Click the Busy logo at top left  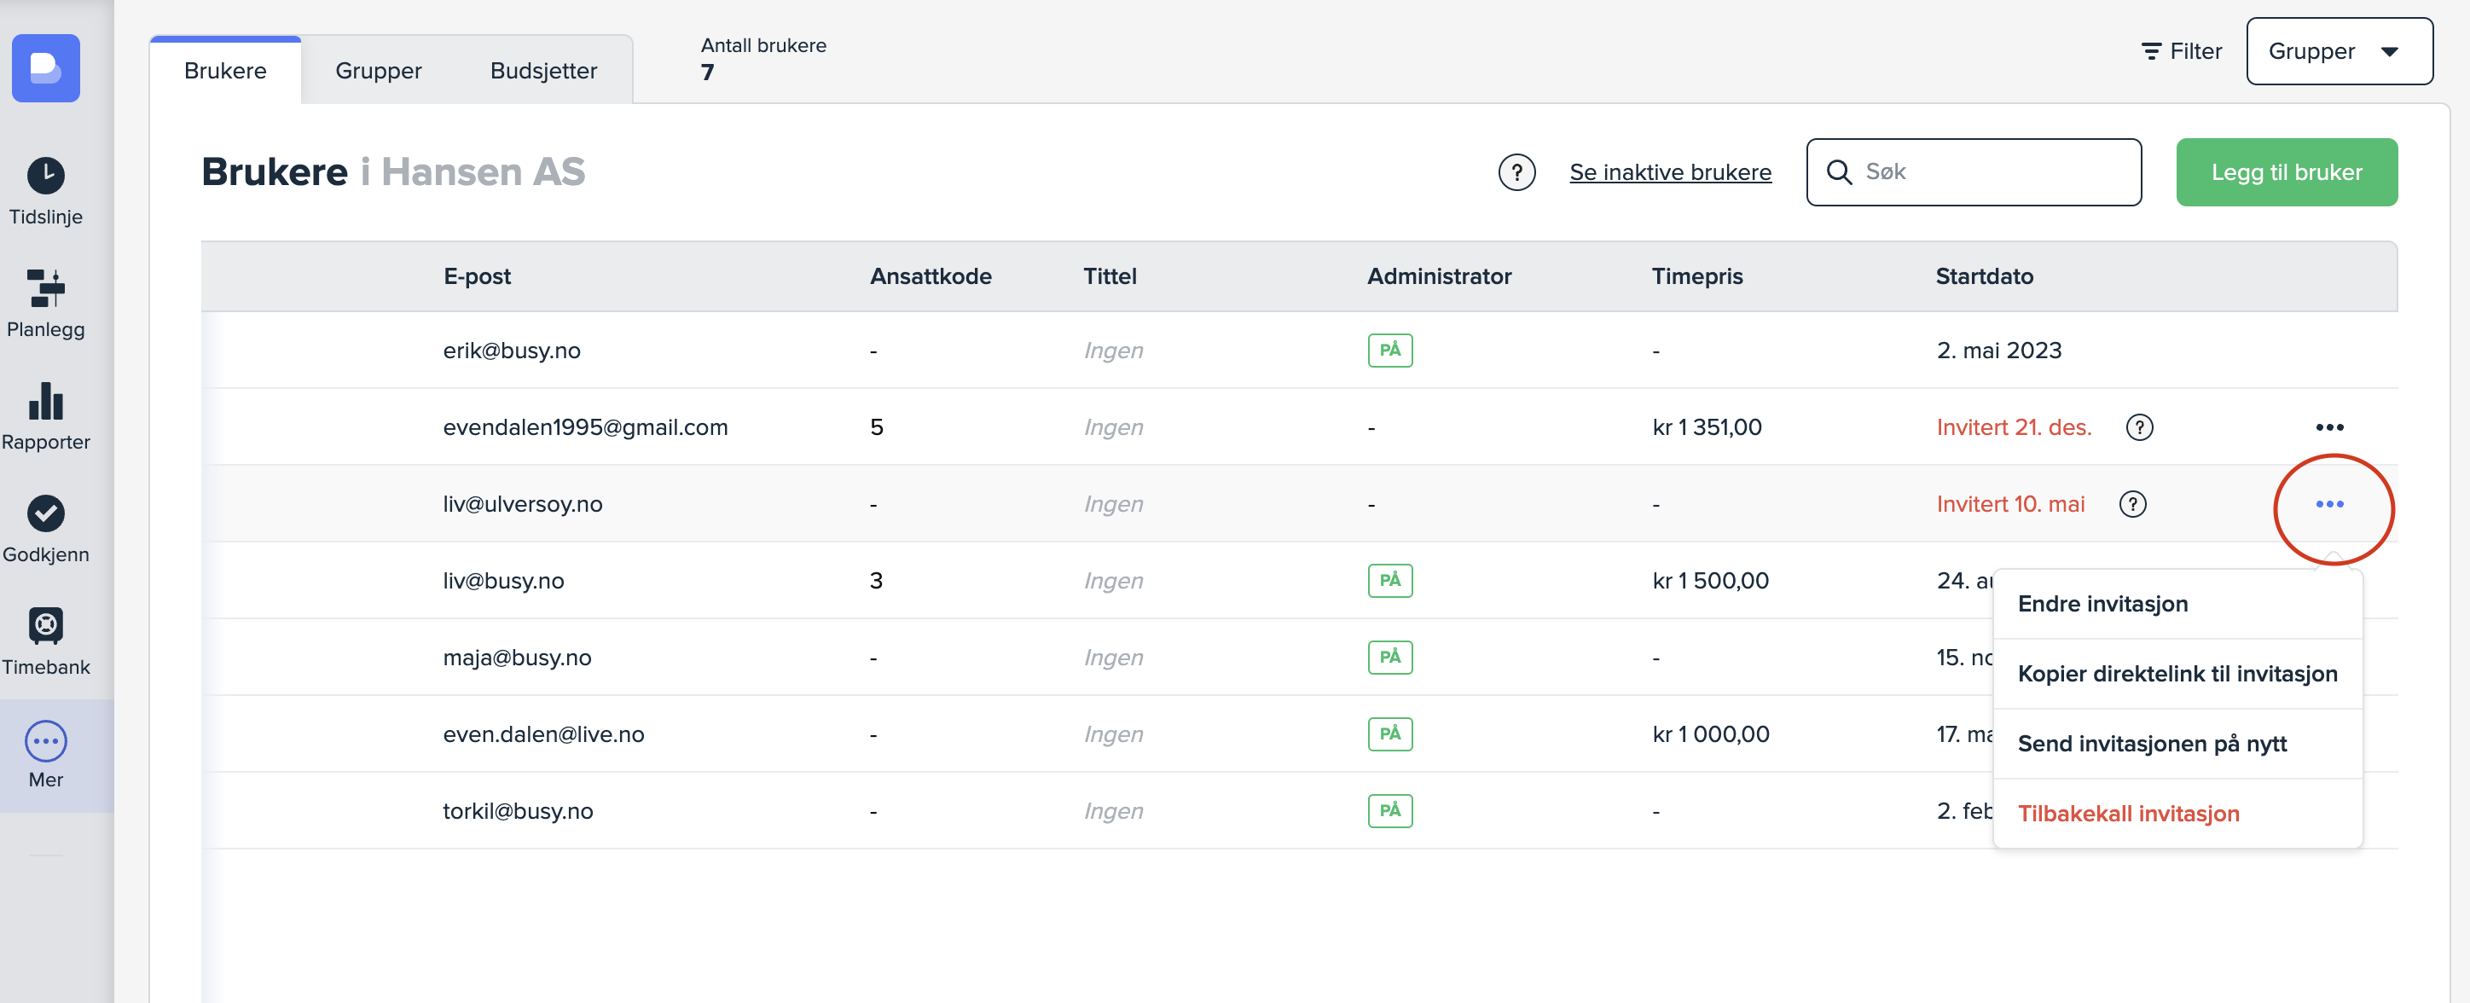(45, 67)
